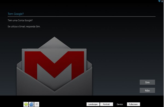Click the 'Tem Google?' heading
The width and height of the screenshot is (164, 107).
[16, 14]
